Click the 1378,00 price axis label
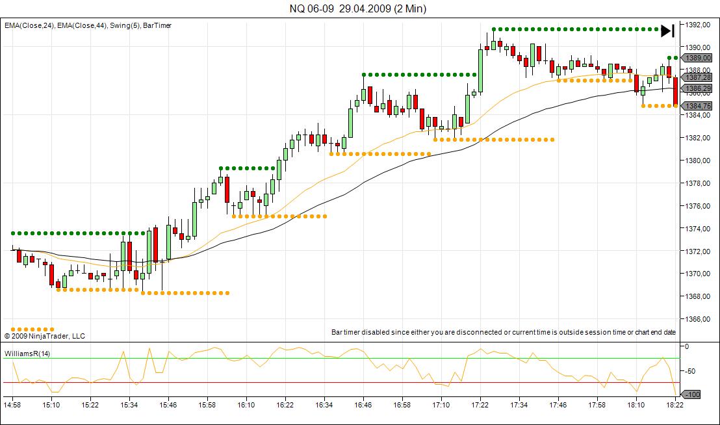The image size is (720, 425). [698, 183]
